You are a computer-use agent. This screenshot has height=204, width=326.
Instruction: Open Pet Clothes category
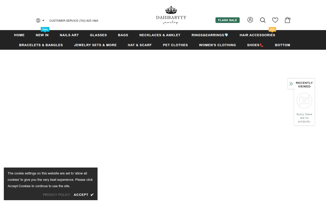pos(175,45)
